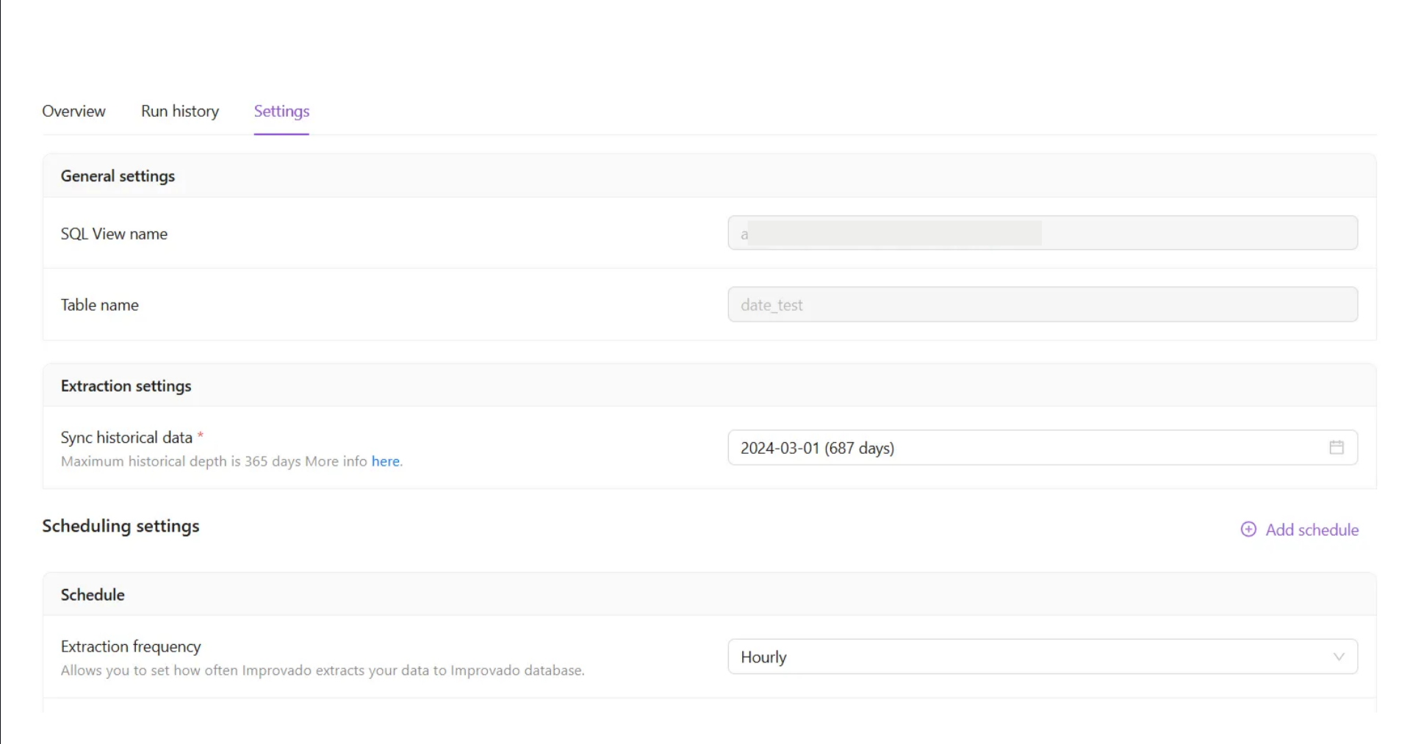Click the SQL View name label
The width and height of the screenshot is (1410, 744).
pos(114,234)
